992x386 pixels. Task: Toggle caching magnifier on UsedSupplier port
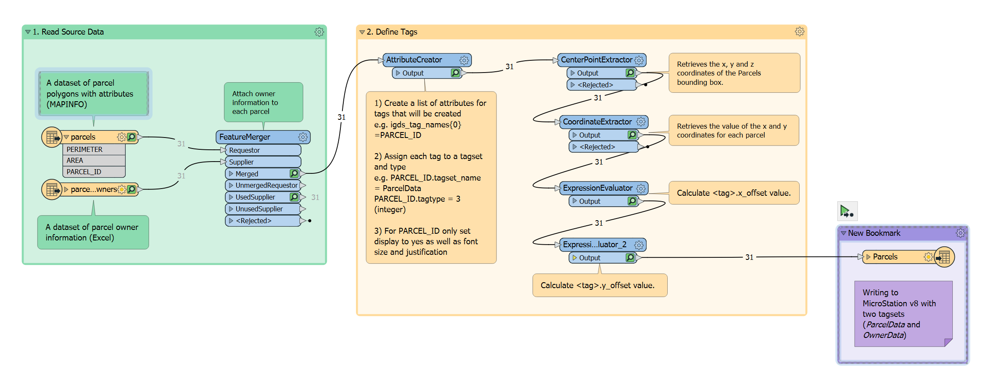point(294,197)
